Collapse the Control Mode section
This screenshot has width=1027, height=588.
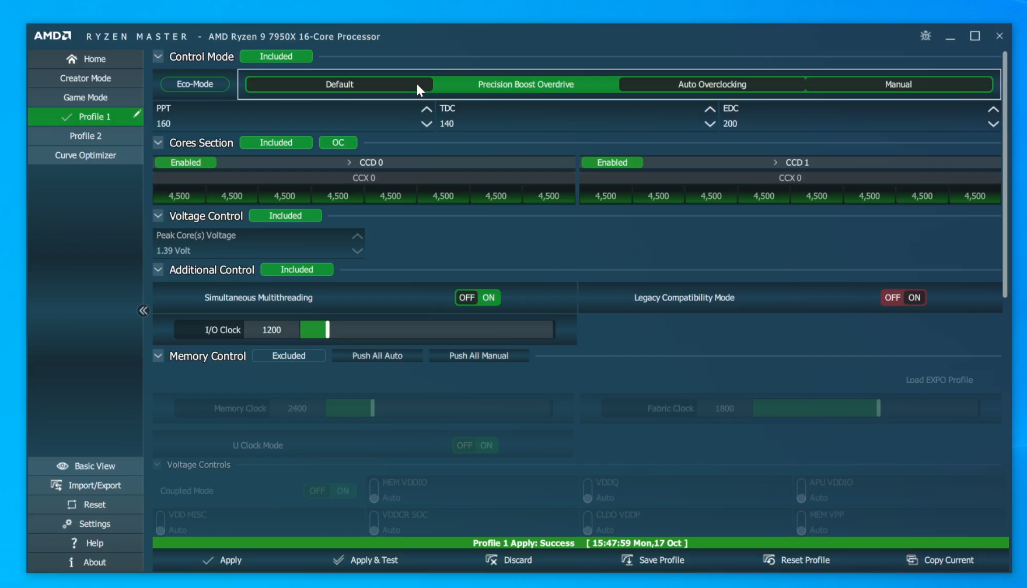pyautogui.click(x=158, y=57)
